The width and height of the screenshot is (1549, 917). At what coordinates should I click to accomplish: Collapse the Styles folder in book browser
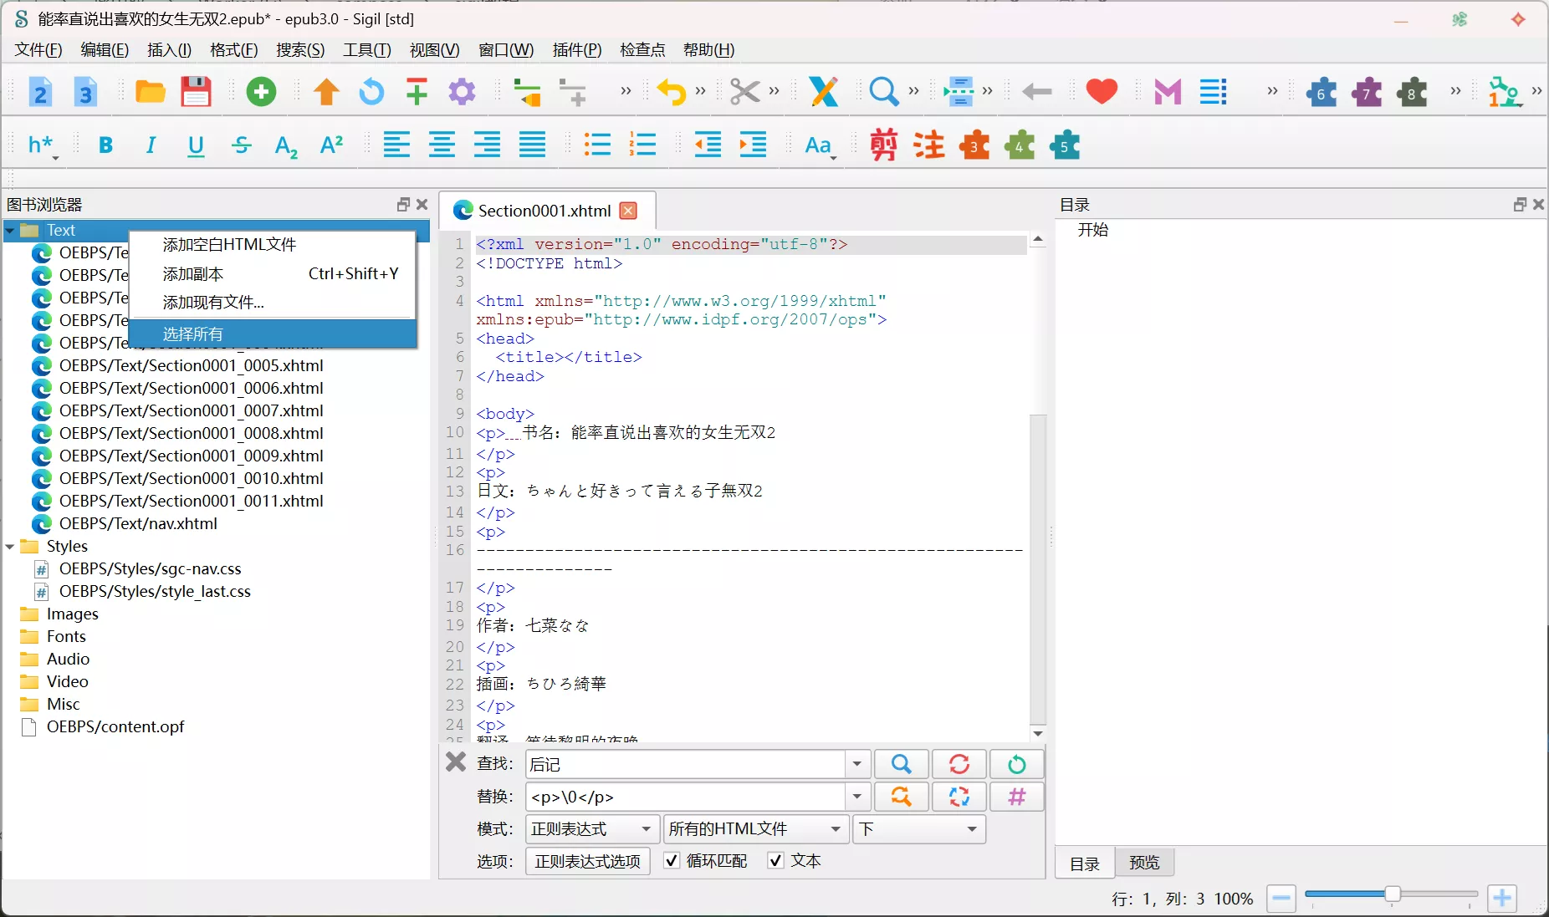tap(10, 547)
